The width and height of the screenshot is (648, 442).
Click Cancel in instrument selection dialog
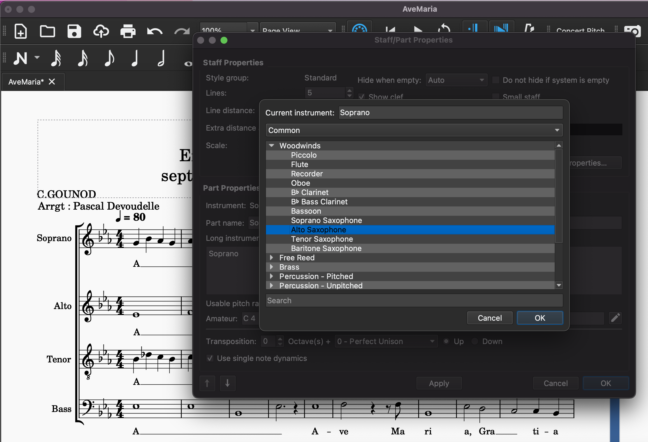click(x=490, y=318)
